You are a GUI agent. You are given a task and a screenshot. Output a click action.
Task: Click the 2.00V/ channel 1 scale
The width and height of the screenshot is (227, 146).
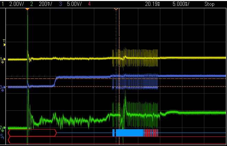[x=17, y=4]
